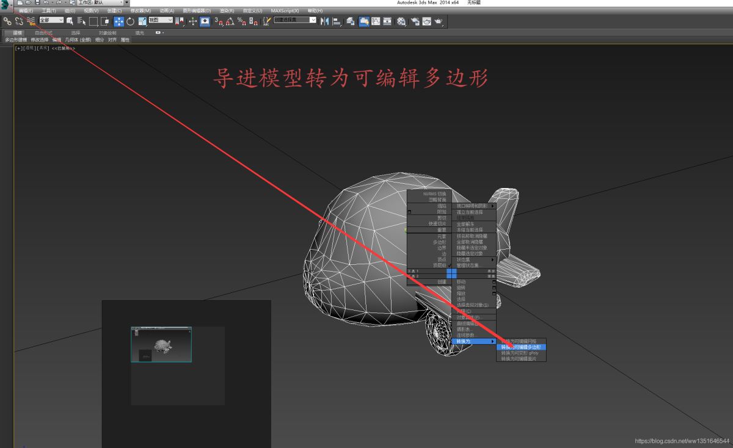Select the Select and Rotate tool
This screenshot has width=733, height=448.
(x=131, y=22)
